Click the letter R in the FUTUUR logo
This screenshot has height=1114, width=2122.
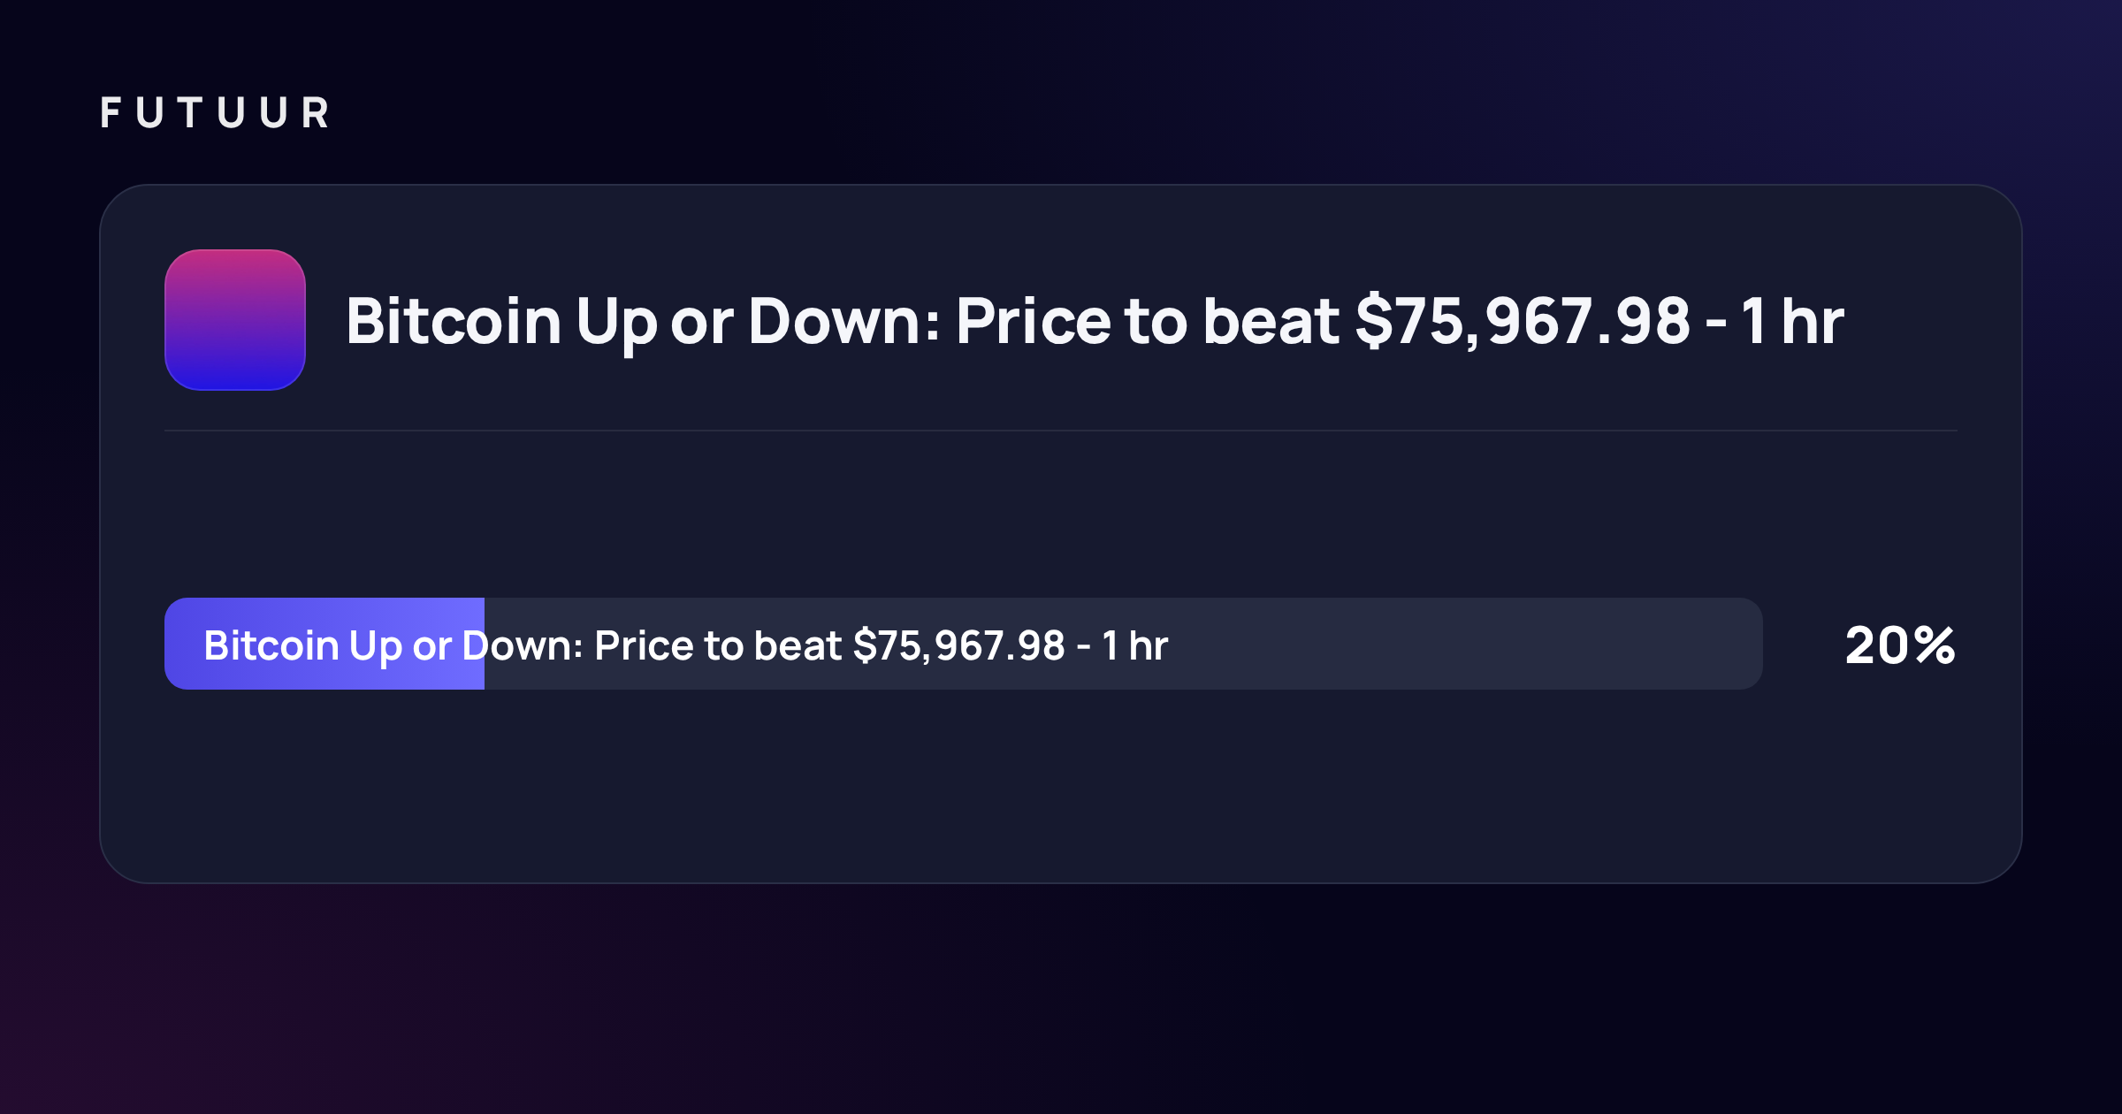316,113
